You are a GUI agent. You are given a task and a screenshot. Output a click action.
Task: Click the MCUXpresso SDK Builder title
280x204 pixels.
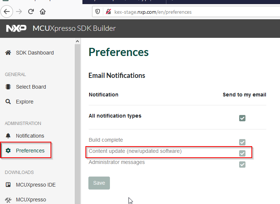(x=74, y=28)
